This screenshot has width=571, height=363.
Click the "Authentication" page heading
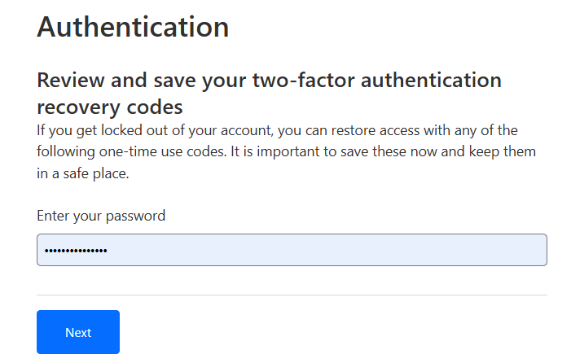(133, 27)
